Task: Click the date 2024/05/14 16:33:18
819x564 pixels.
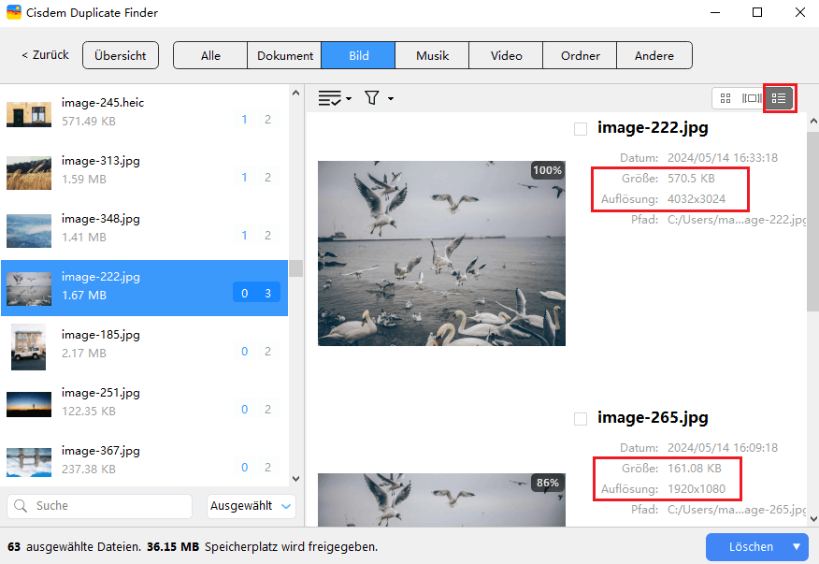Action: 723,158
